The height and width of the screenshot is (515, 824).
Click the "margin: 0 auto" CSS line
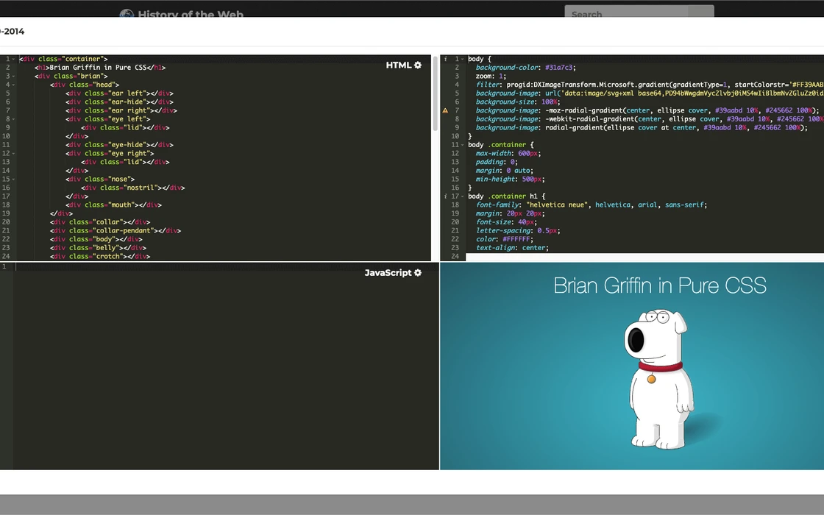click(x=505, y=170)
